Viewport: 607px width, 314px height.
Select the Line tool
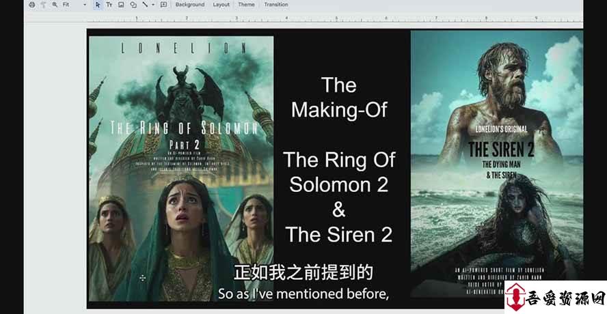[144, 5]
